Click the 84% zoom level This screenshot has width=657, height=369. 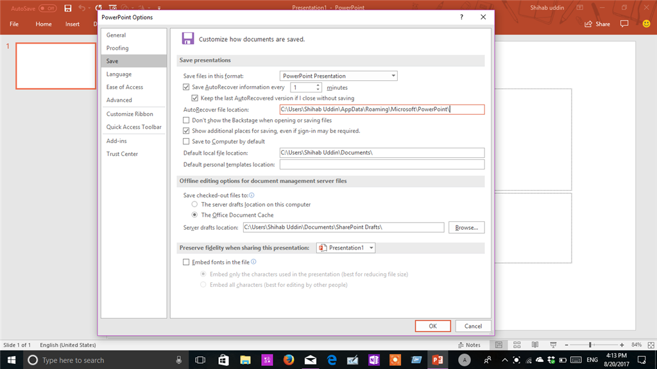pyautogui.click(x=636, y=345)
